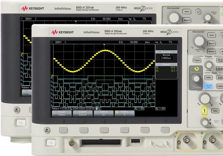Select the Pattern 0 softkey label on screen

pyautogui.click(x=124, y=113)
